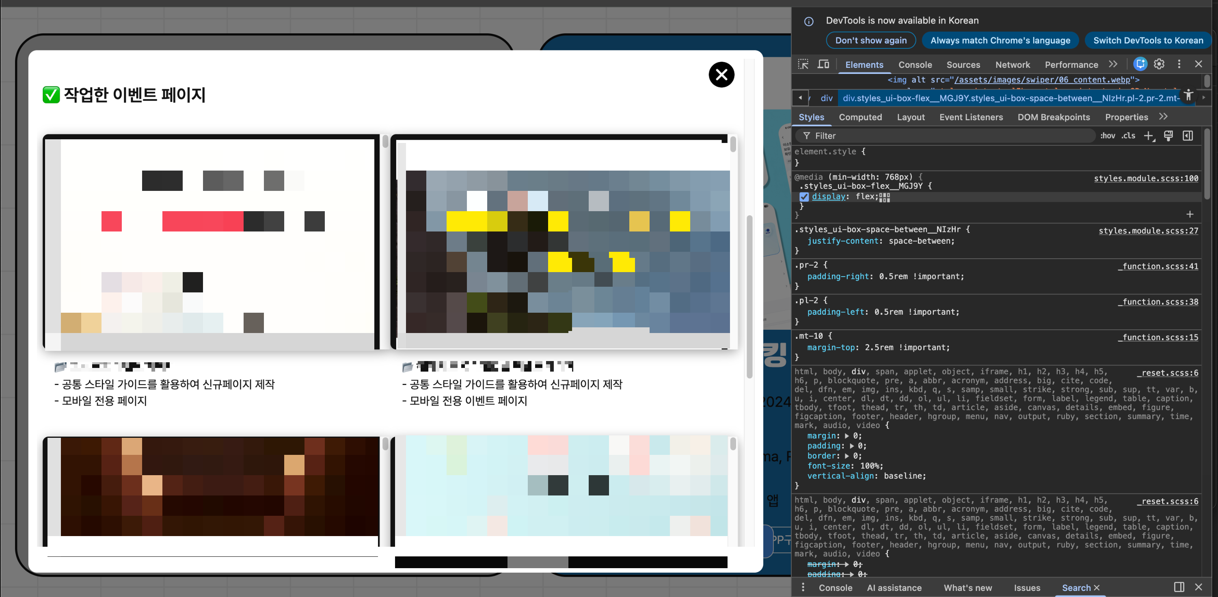Open the AI assistance panel icon
The width and height of the screenshot is (1218, 597).
coord(1140,64)
